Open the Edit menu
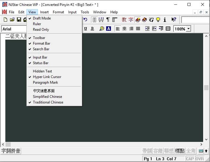The image size is (210, 162). tap(21, 12)
